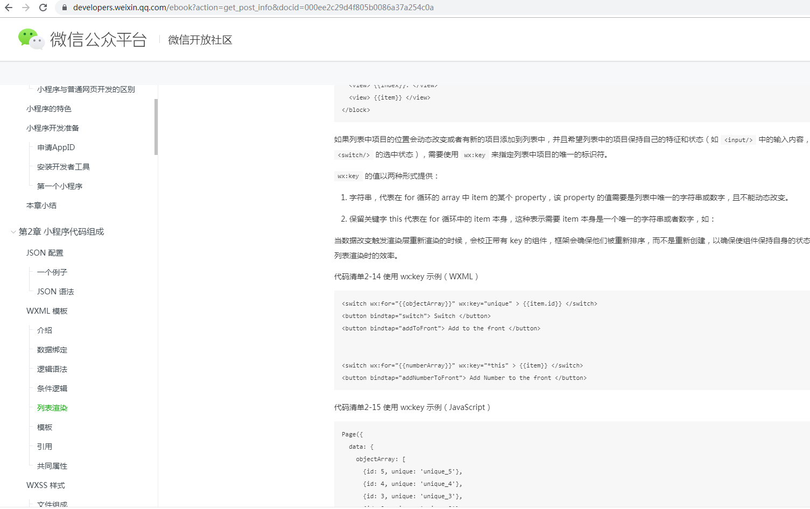Click the padlock icon in the address bar

(x=64, y=8)
